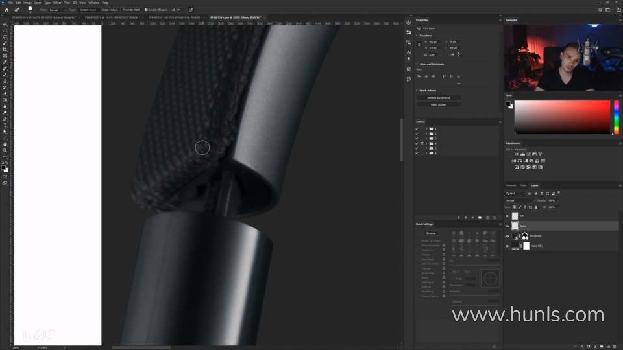Image resolution: width=623 pixels, height=350 pixels.
Task: Select the Gradient tool
Action: click(x=5, y=100)
